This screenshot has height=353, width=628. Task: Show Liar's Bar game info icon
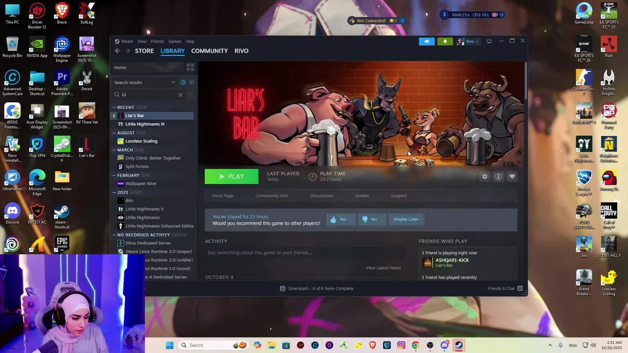point(498,176)
